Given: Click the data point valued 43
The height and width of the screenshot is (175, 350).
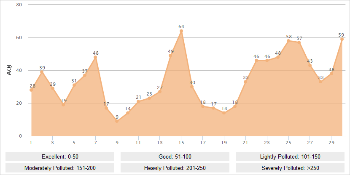Looking at the screenshot, I should point(310,65).
